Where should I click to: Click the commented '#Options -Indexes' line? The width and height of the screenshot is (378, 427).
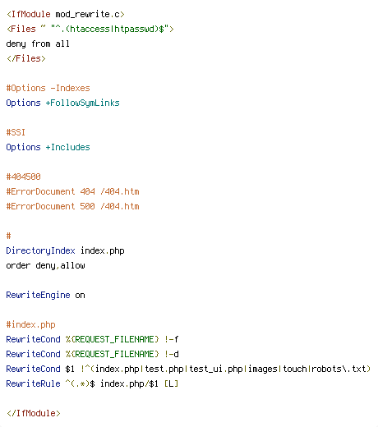pos(48,88)
